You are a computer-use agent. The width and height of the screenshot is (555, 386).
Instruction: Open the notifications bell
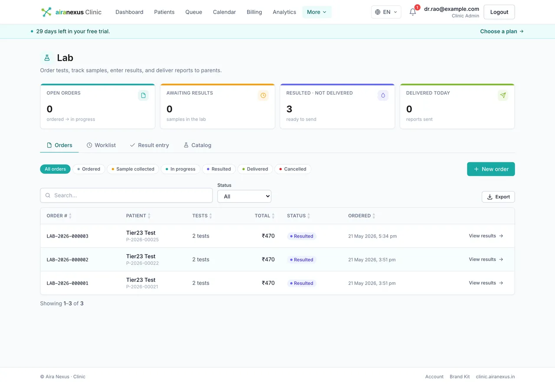413,12
